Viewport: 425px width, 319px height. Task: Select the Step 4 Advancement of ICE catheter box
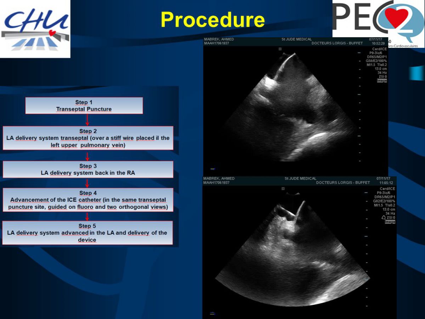tap(88, 200)
